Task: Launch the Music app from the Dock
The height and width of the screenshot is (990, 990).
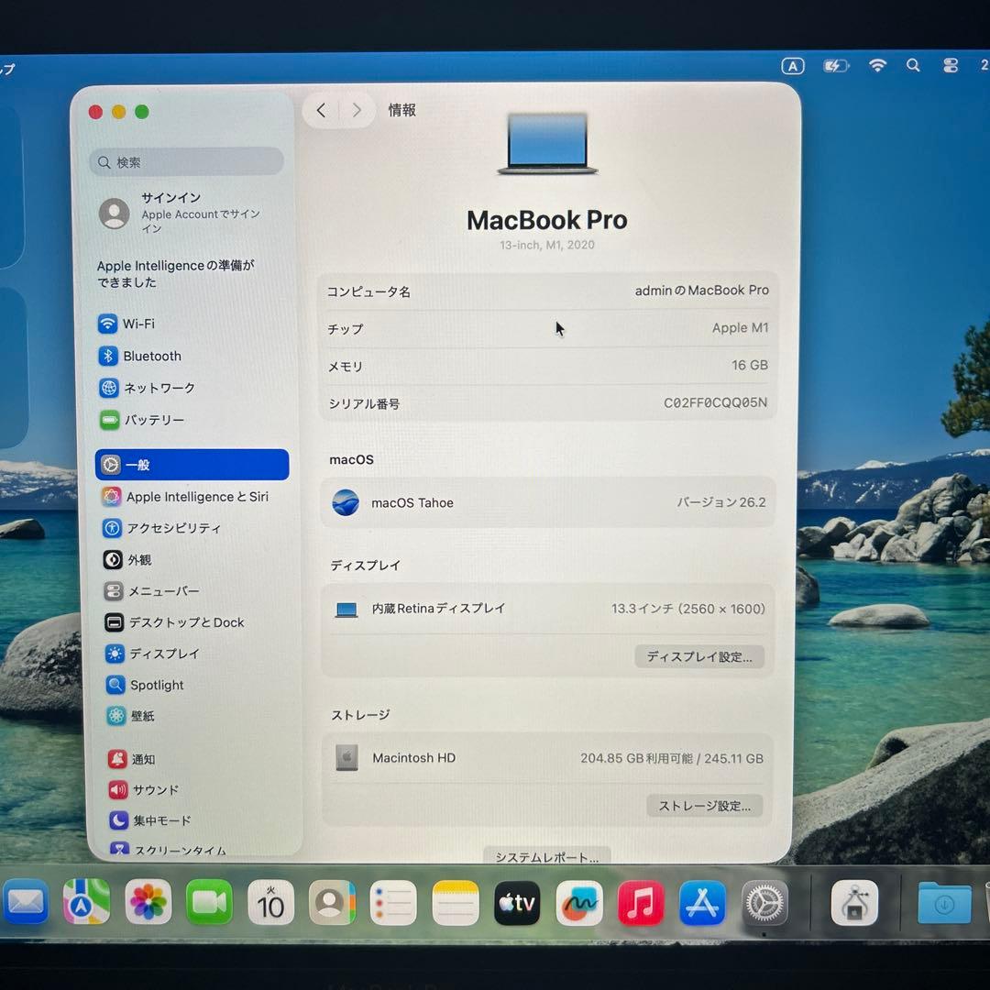Action: click(x=641, y=903)
